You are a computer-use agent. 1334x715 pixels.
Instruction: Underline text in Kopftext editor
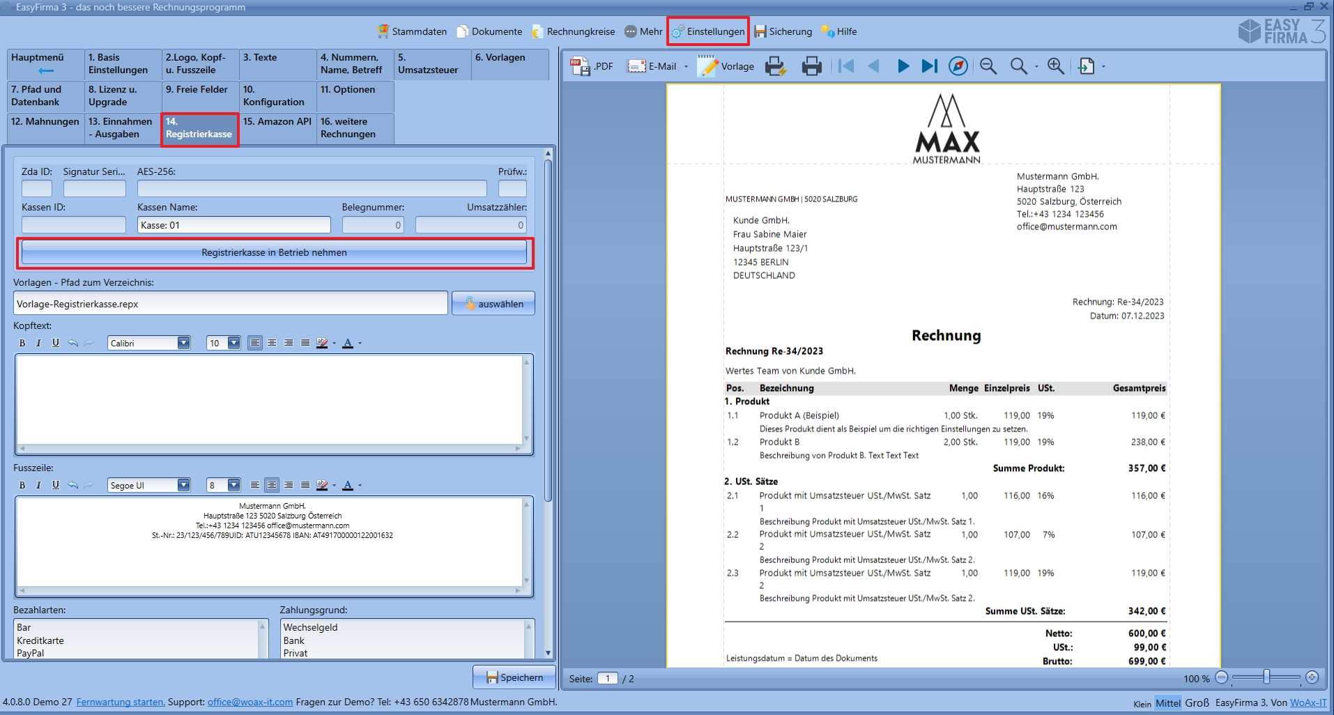[x=56, y=343]
